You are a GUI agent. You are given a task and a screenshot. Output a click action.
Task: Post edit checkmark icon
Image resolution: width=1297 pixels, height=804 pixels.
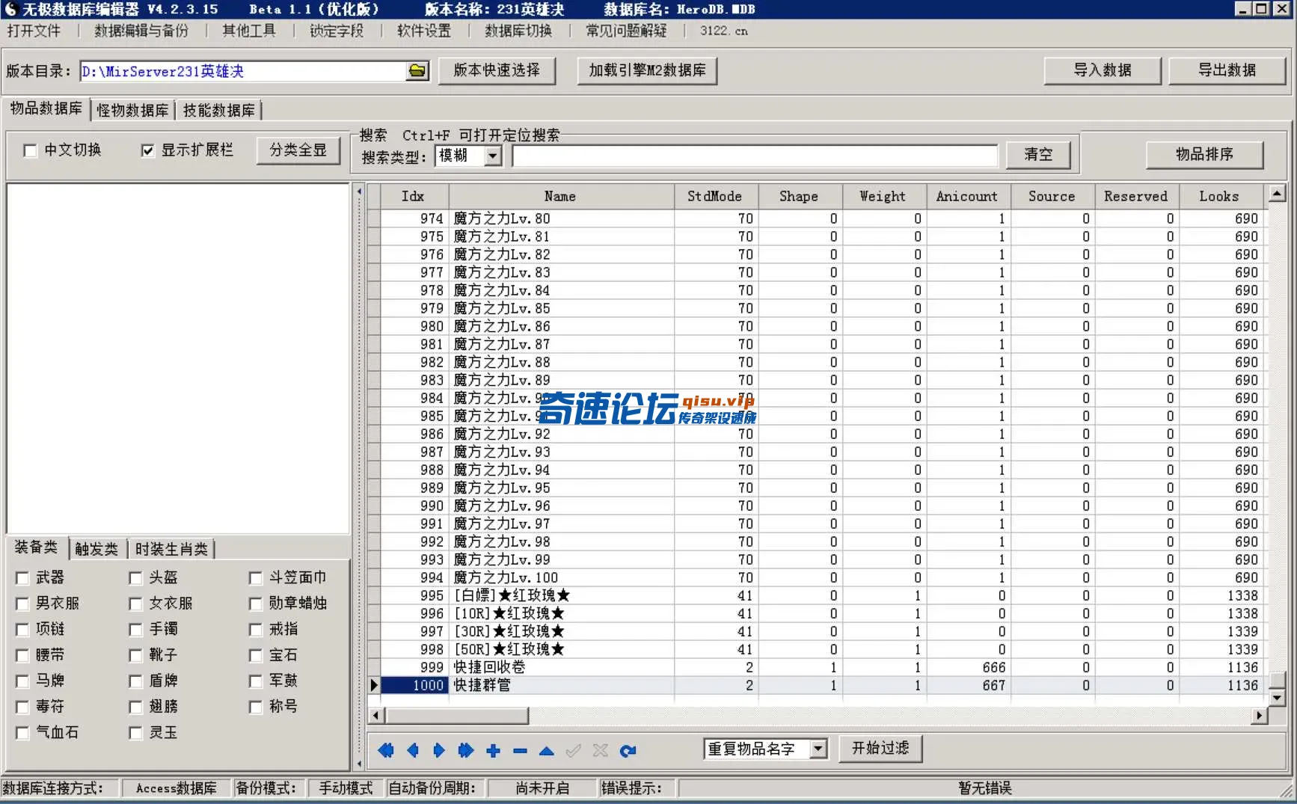(x=574, y=750)
